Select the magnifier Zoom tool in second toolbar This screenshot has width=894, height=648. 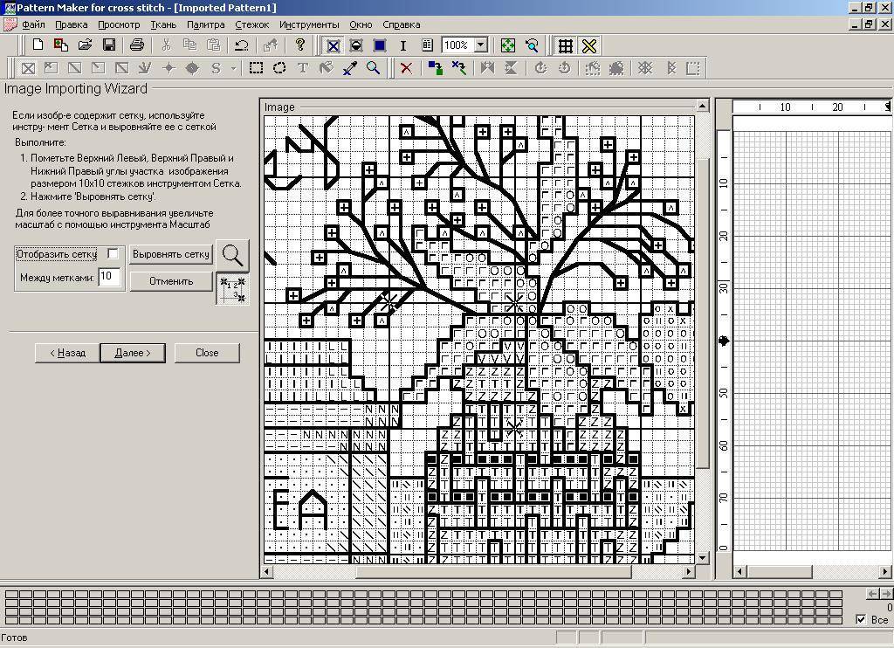[x=374, y=68]
